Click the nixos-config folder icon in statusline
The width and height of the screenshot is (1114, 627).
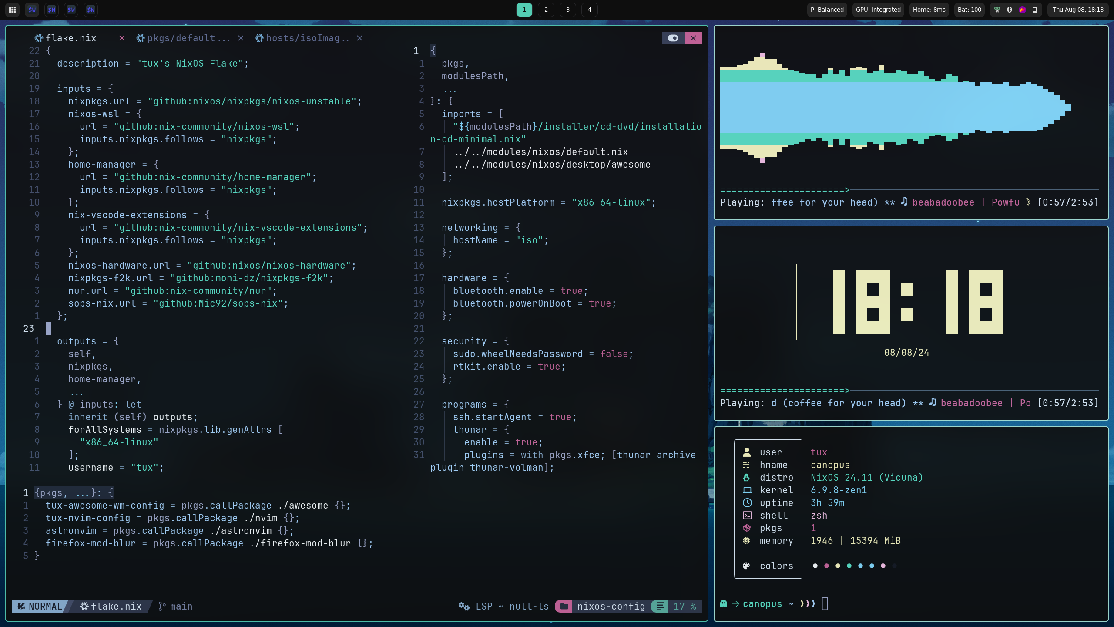pyautogui.click(x=564, y=606)
